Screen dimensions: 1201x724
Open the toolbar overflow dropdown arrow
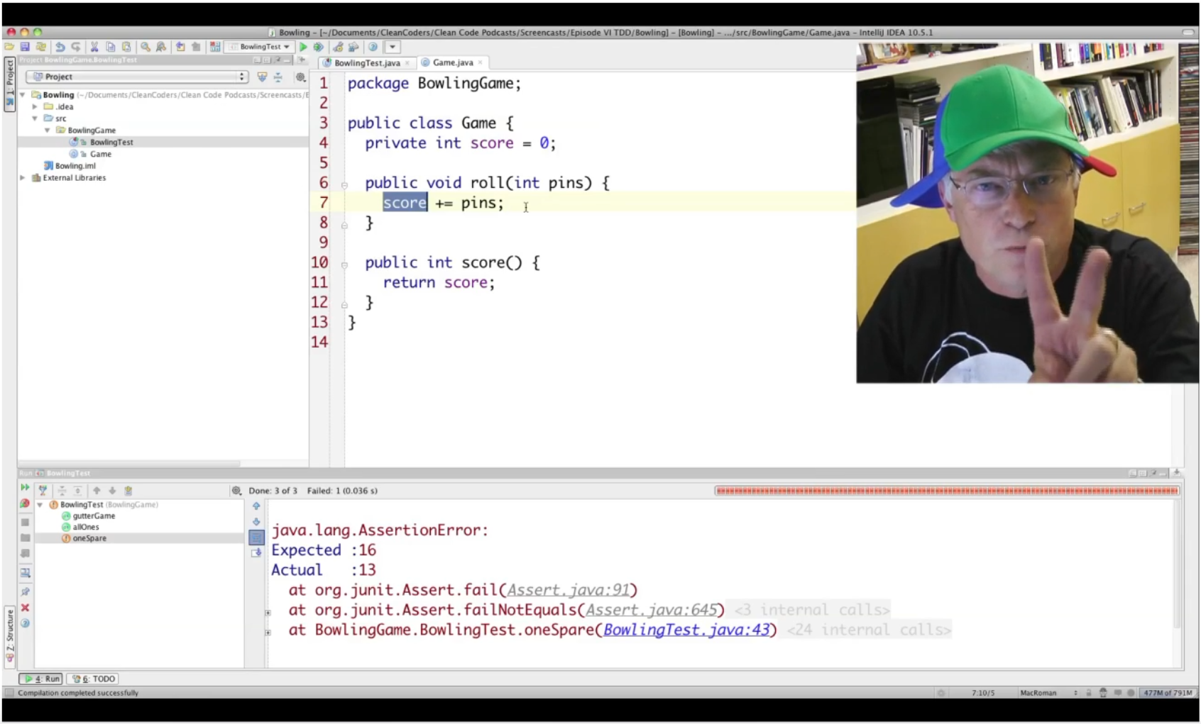pos(393,47)
